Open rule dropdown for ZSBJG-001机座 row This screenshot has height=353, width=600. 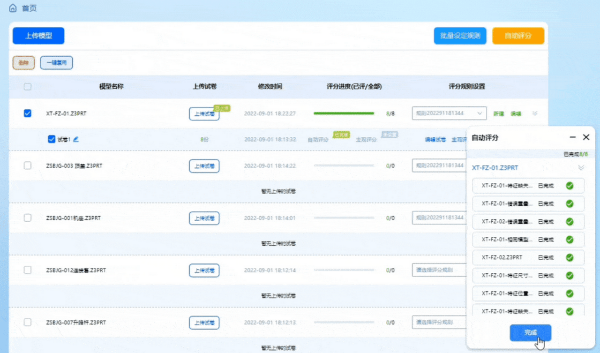point(439,218)
